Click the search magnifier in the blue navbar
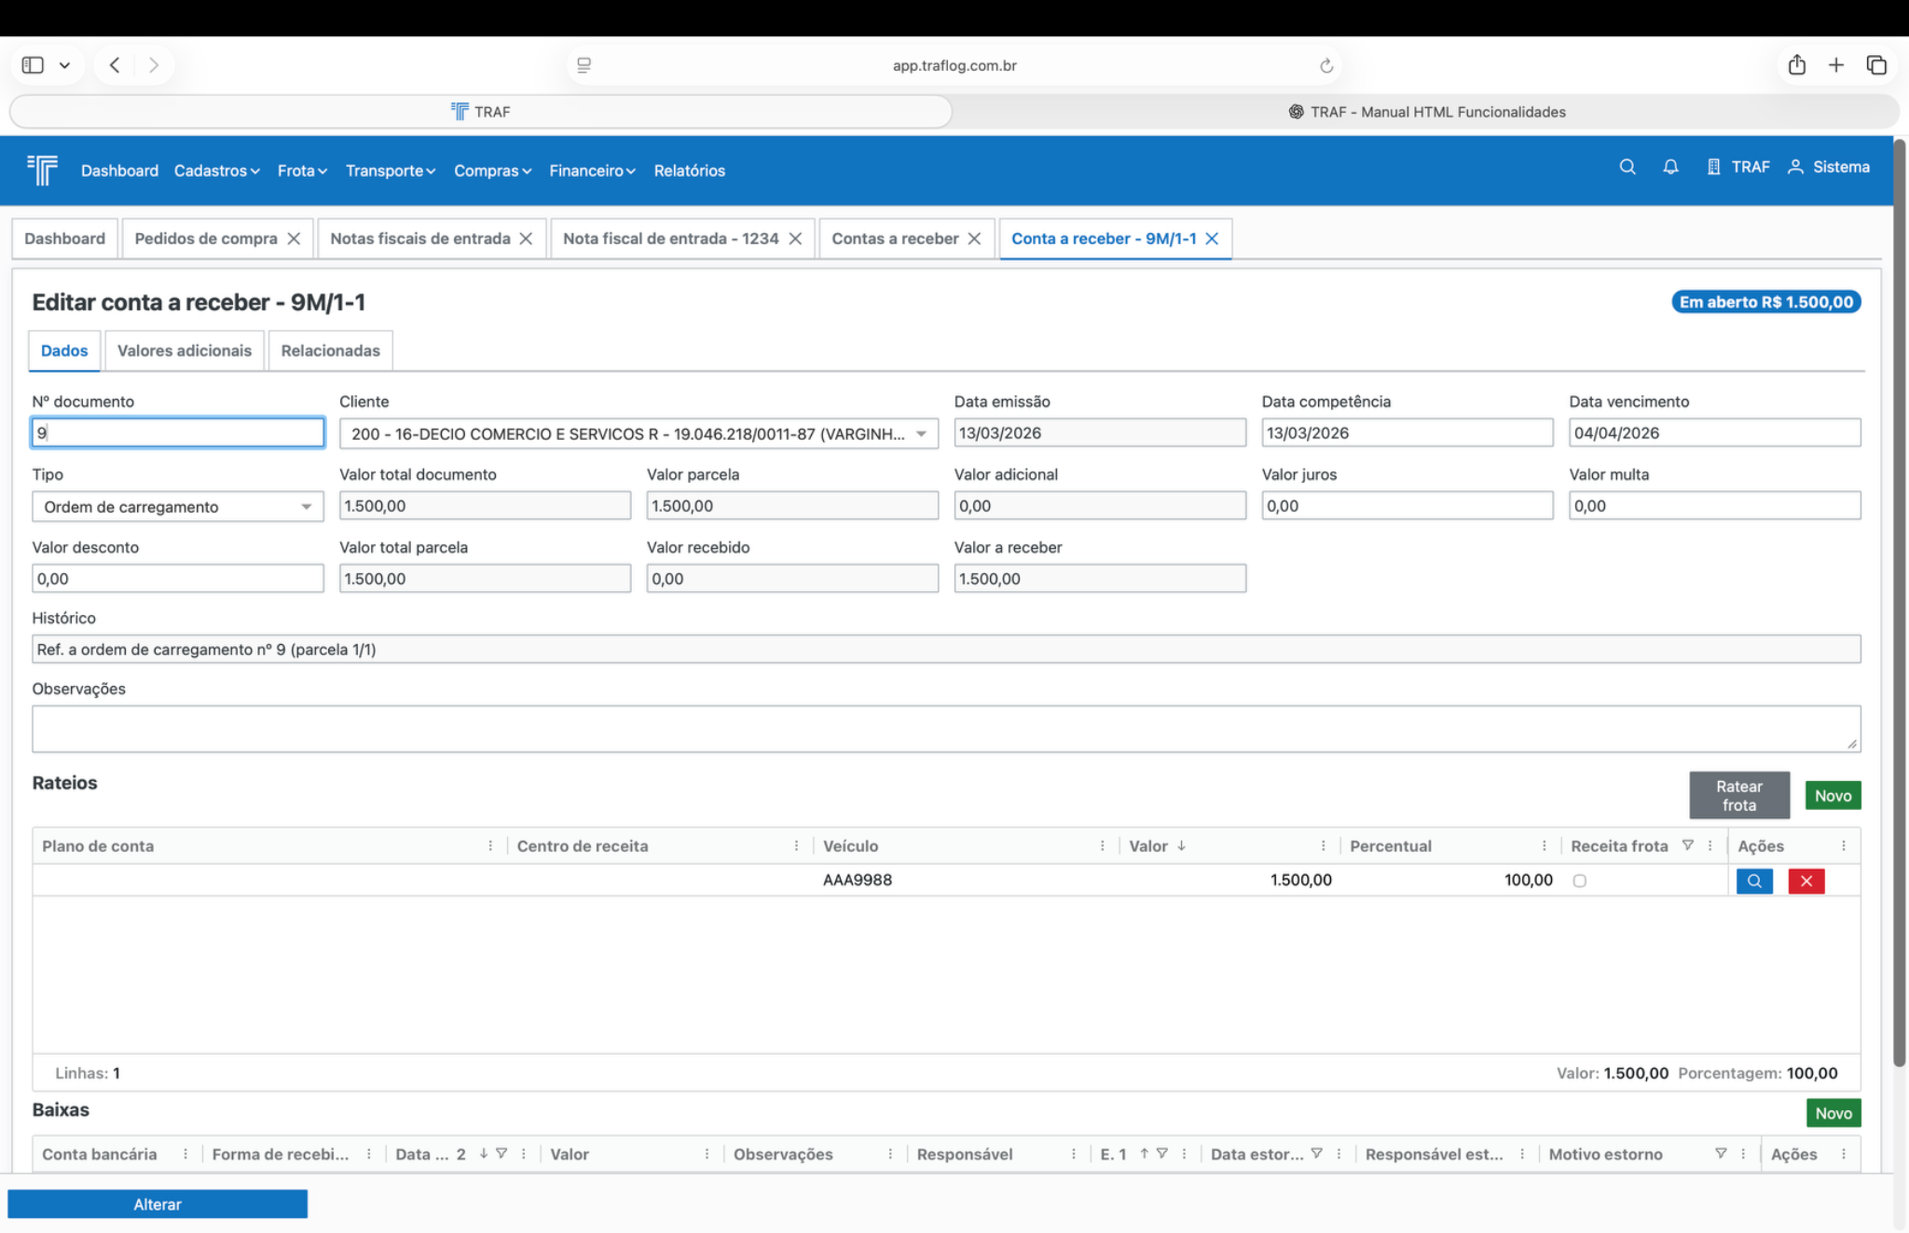 point(1627,167)
